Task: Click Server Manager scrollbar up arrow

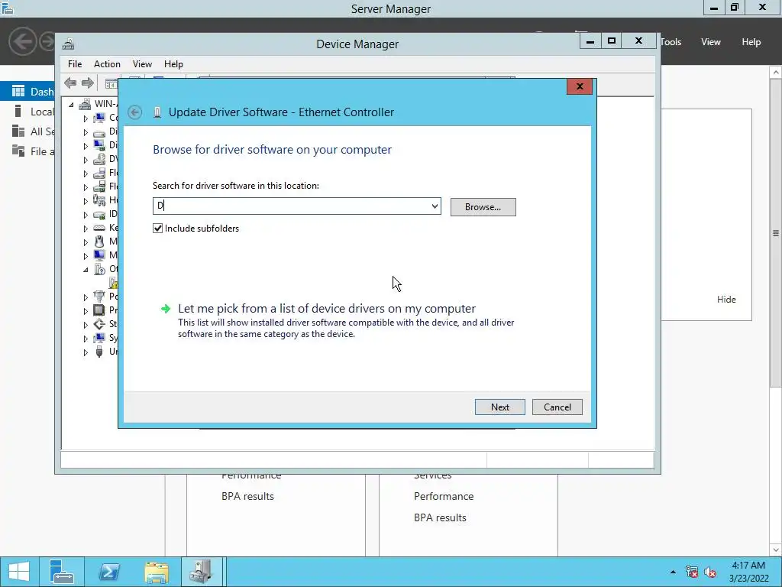Action: pos(776,73)
